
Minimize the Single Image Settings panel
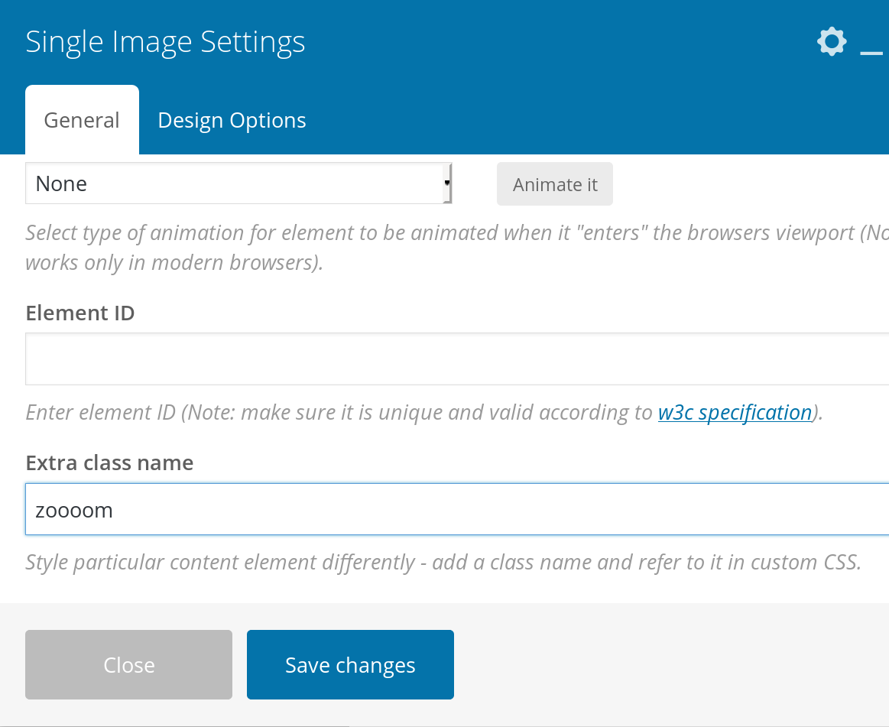point(871,53)
